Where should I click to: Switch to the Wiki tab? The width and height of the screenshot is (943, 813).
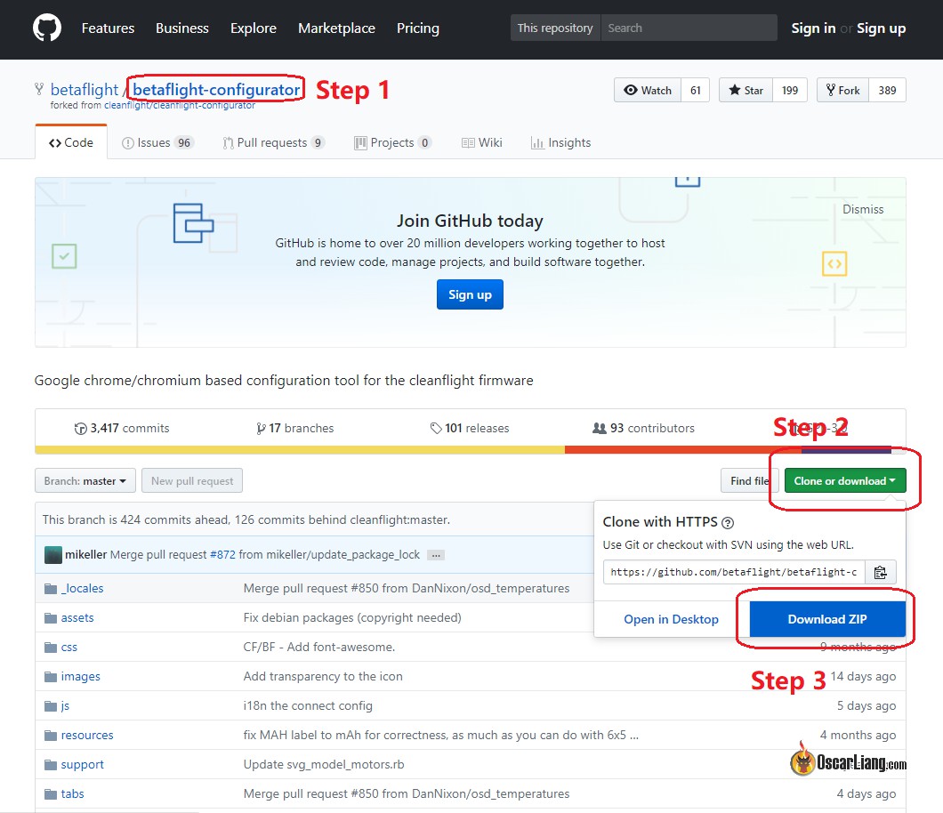[x=481, y=142]
